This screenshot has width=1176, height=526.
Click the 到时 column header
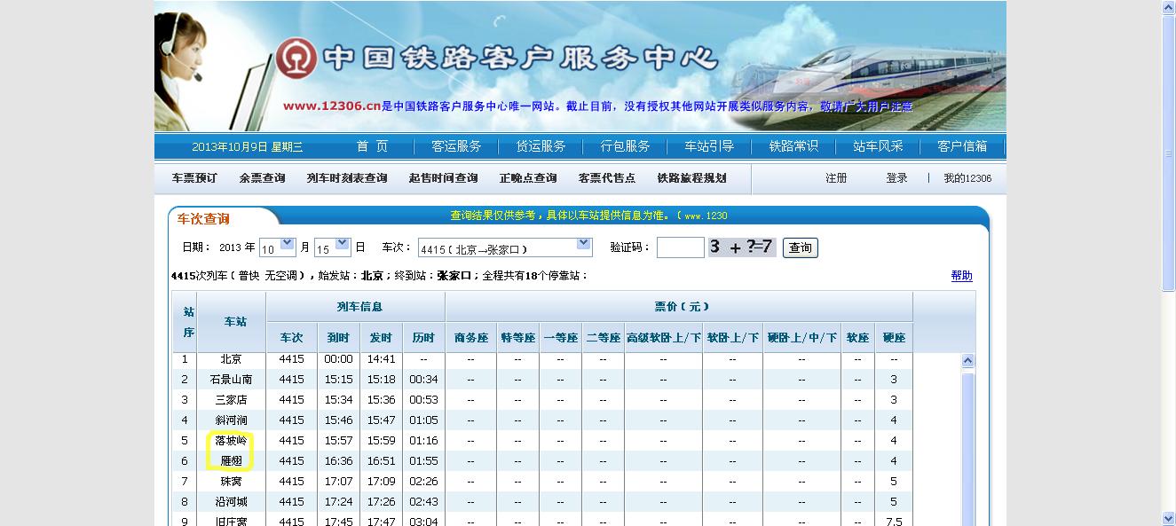(338, 338)
